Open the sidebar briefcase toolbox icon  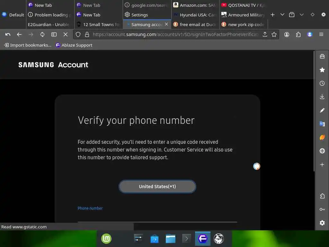[322, 56]
